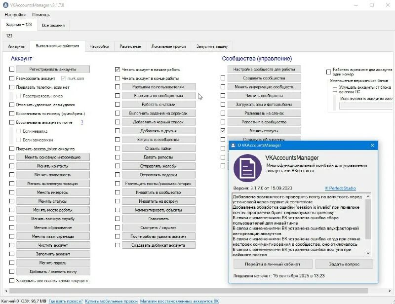Click the changelog scrollbar down arrow
This screenshot has height=304, width=395.
368,253
